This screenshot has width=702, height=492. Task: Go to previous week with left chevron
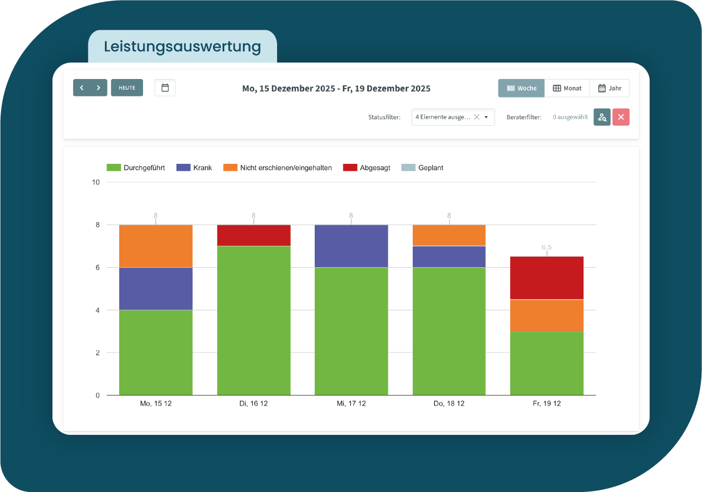(x=82, y=88)
